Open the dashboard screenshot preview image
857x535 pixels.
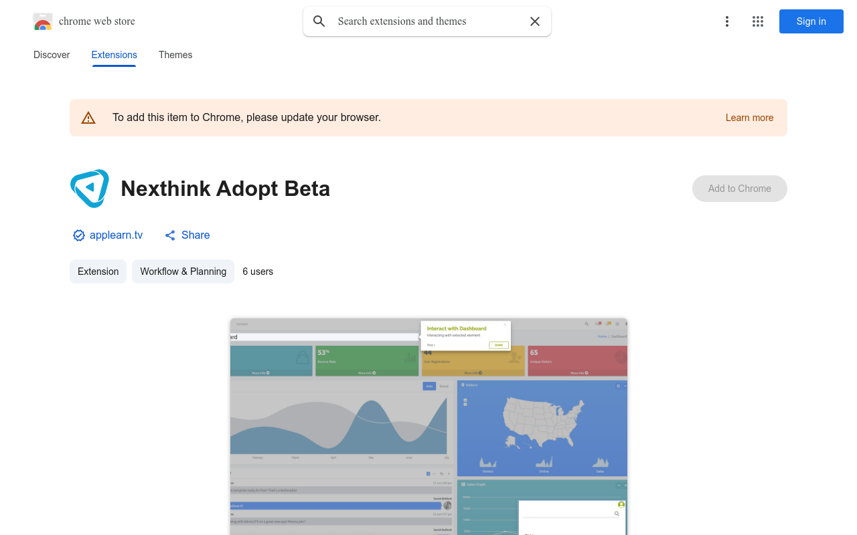coord(428,427)
